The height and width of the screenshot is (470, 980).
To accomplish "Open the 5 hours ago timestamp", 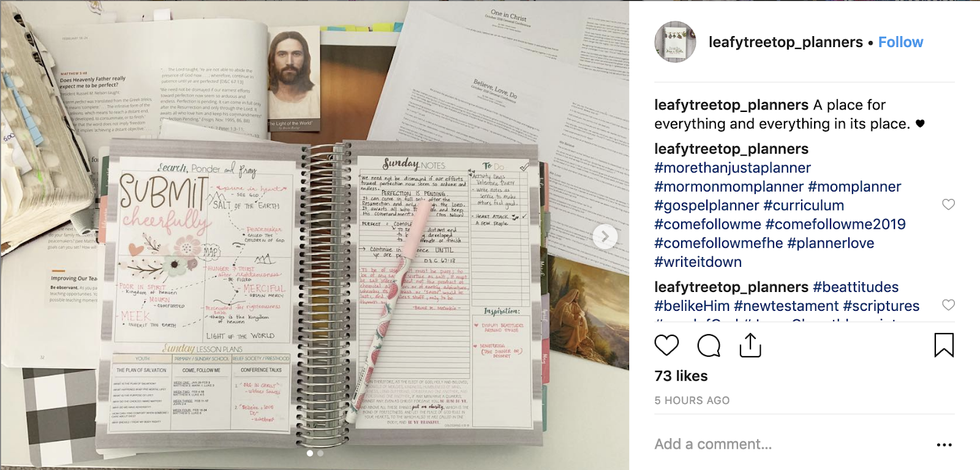I will click(692, 400).
